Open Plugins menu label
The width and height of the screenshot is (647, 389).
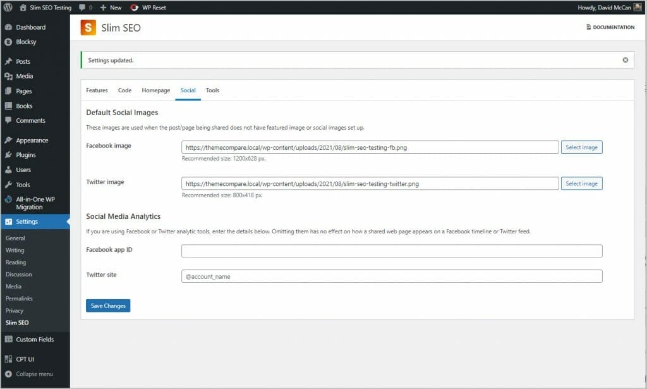click(26, 155)
